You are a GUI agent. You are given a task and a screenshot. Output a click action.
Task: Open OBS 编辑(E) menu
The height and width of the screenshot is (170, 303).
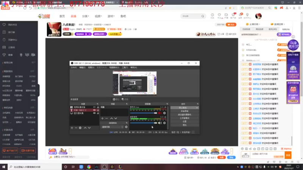point(82,68)
